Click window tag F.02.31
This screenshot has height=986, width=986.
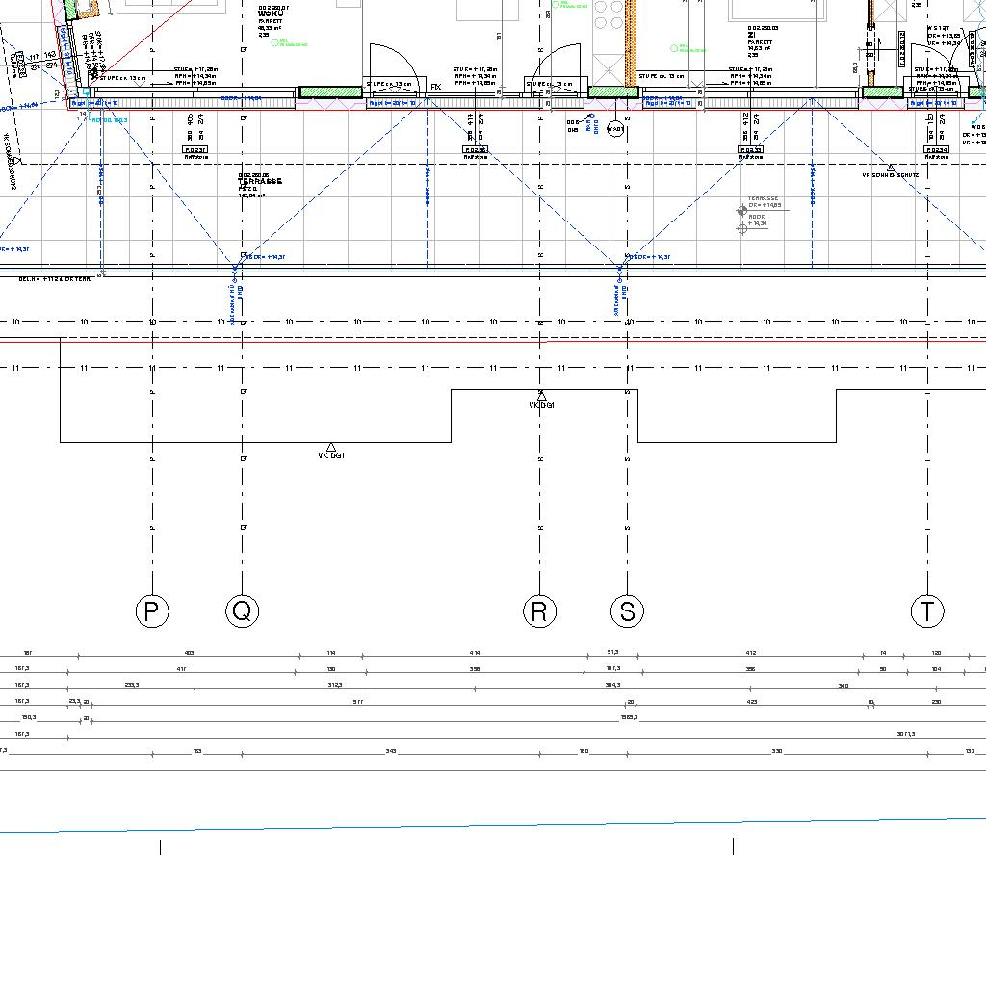coord(195,150)
